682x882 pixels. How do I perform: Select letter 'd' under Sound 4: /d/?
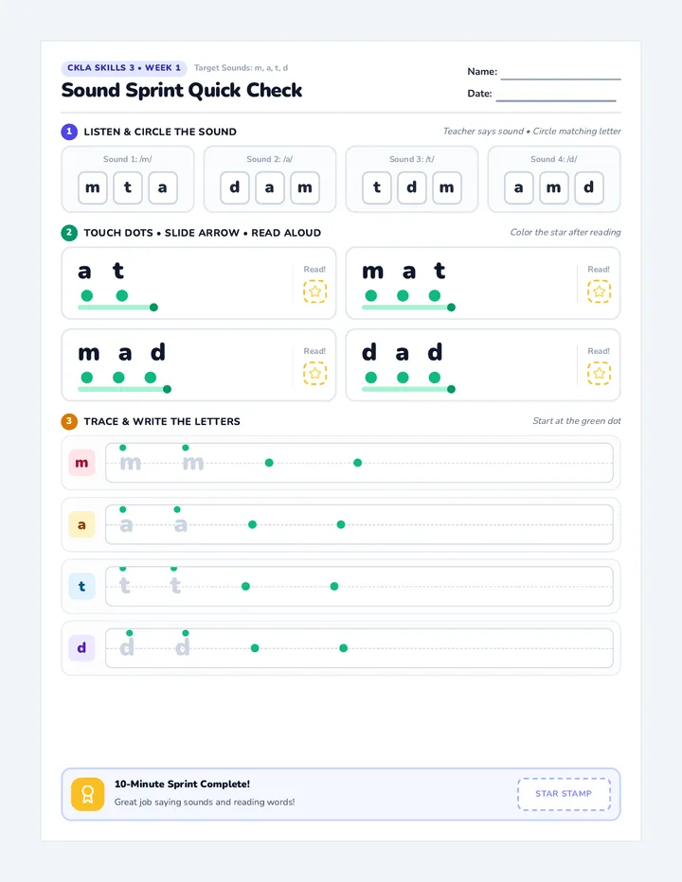(589, 188)
